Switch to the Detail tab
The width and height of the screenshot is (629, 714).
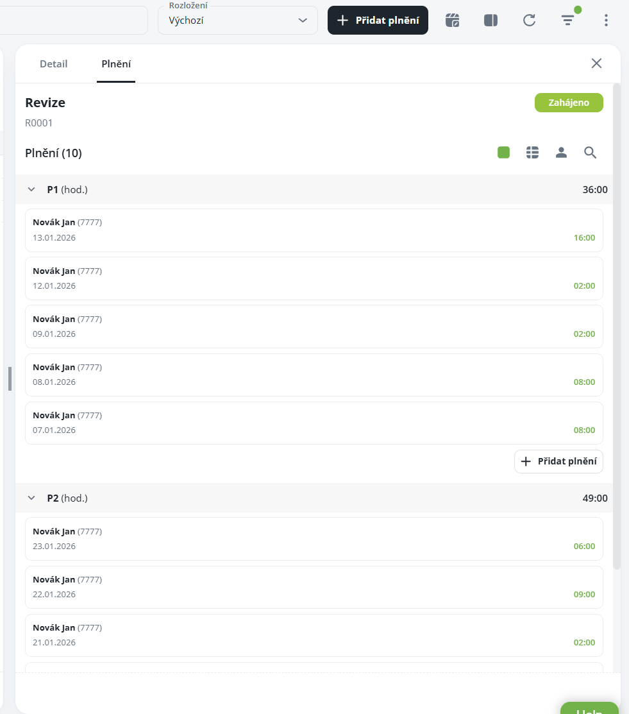coord(53,64)
